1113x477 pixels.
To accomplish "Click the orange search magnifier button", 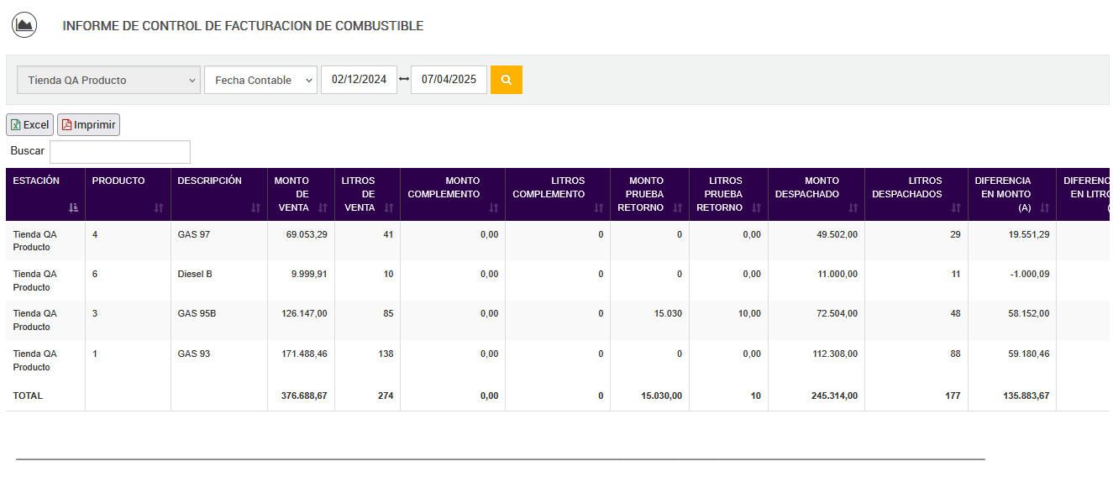I will coord(507,80).
